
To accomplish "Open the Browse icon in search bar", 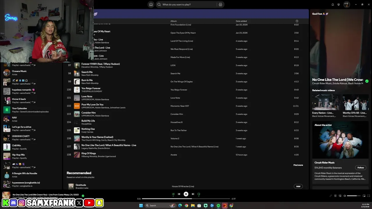I will [x=220, y=4].
